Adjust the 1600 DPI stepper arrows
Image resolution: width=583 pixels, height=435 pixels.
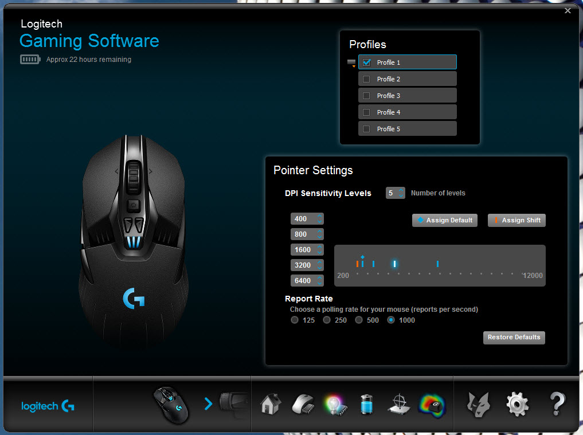(x=319, y=250)
